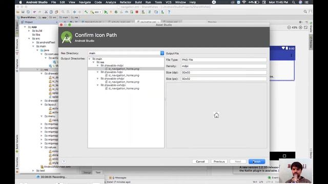Open the app run configuration dropdown

coord(96,12)
